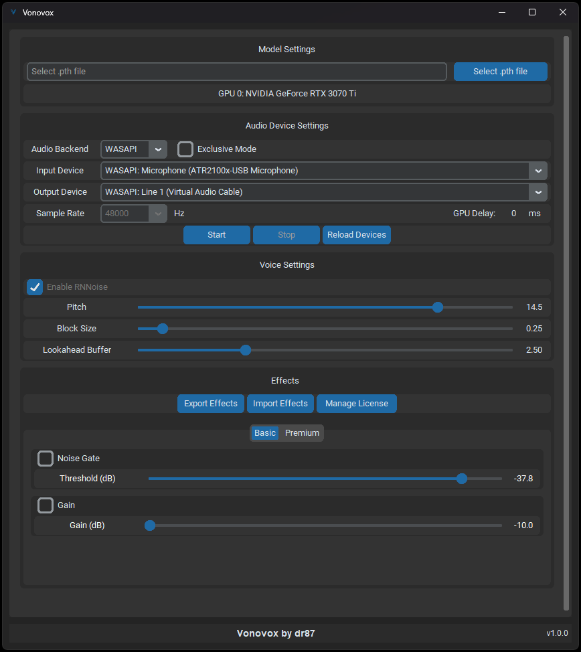Click the Reload Devices button
This screenshot has height=652, width=581.
pyautogui.click(x=356, y=235)
